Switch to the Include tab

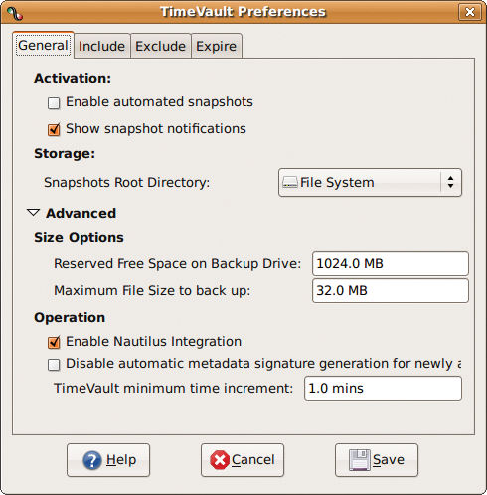pyautogui.click(x=101, y=46)
